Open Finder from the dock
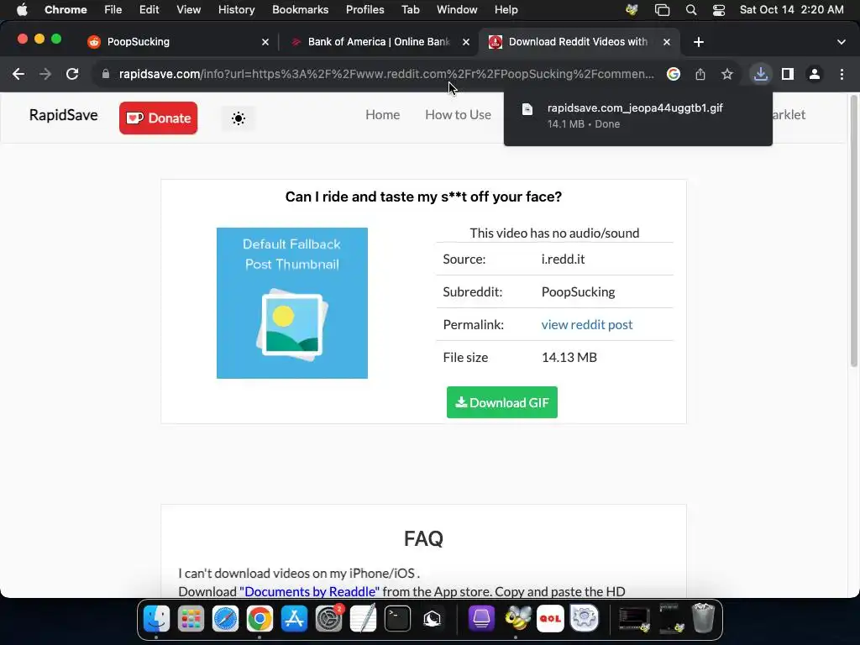The height and width of the screenshot is (645, 860). pos(157,619)
